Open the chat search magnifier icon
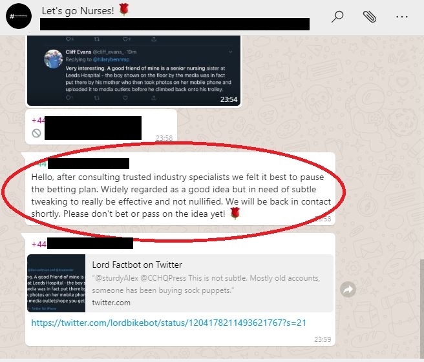Image resolution: width=424 pixels, height=362 pixels. 337,17
